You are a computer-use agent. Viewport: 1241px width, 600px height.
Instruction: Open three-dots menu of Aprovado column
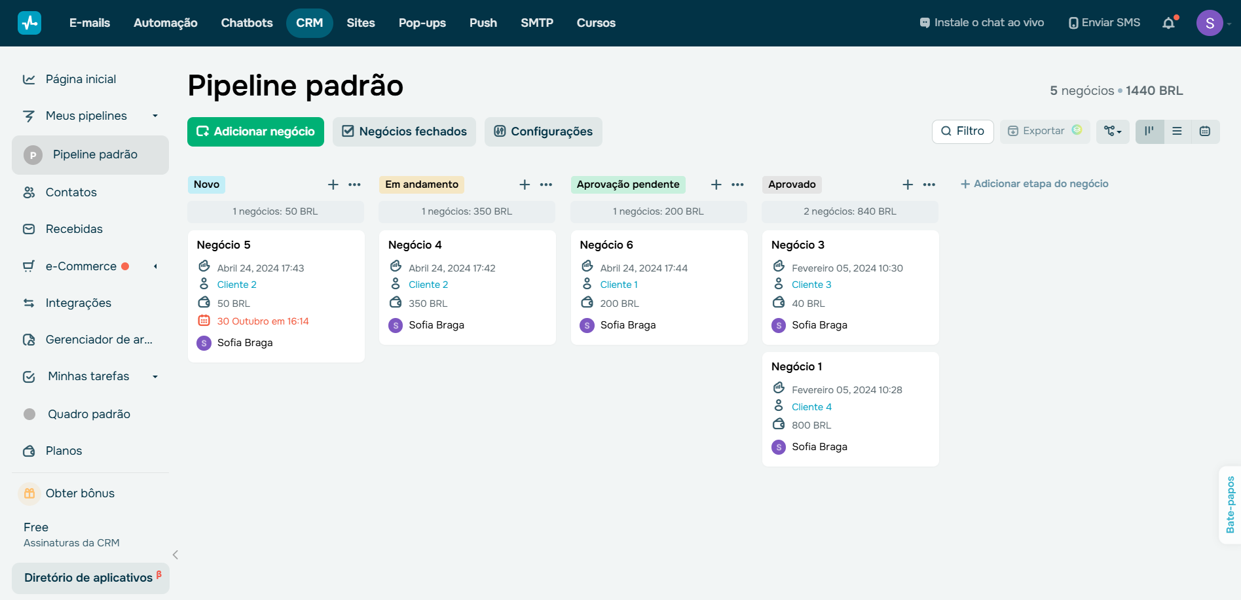(929, 185)
